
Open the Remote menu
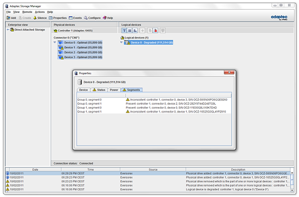pos(27,12)
